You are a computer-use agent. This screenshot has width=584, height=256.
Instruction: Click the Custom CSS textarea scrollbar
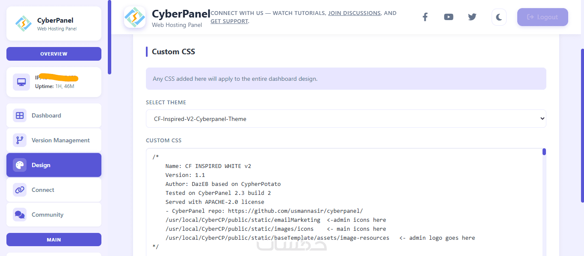click(544, 152)
